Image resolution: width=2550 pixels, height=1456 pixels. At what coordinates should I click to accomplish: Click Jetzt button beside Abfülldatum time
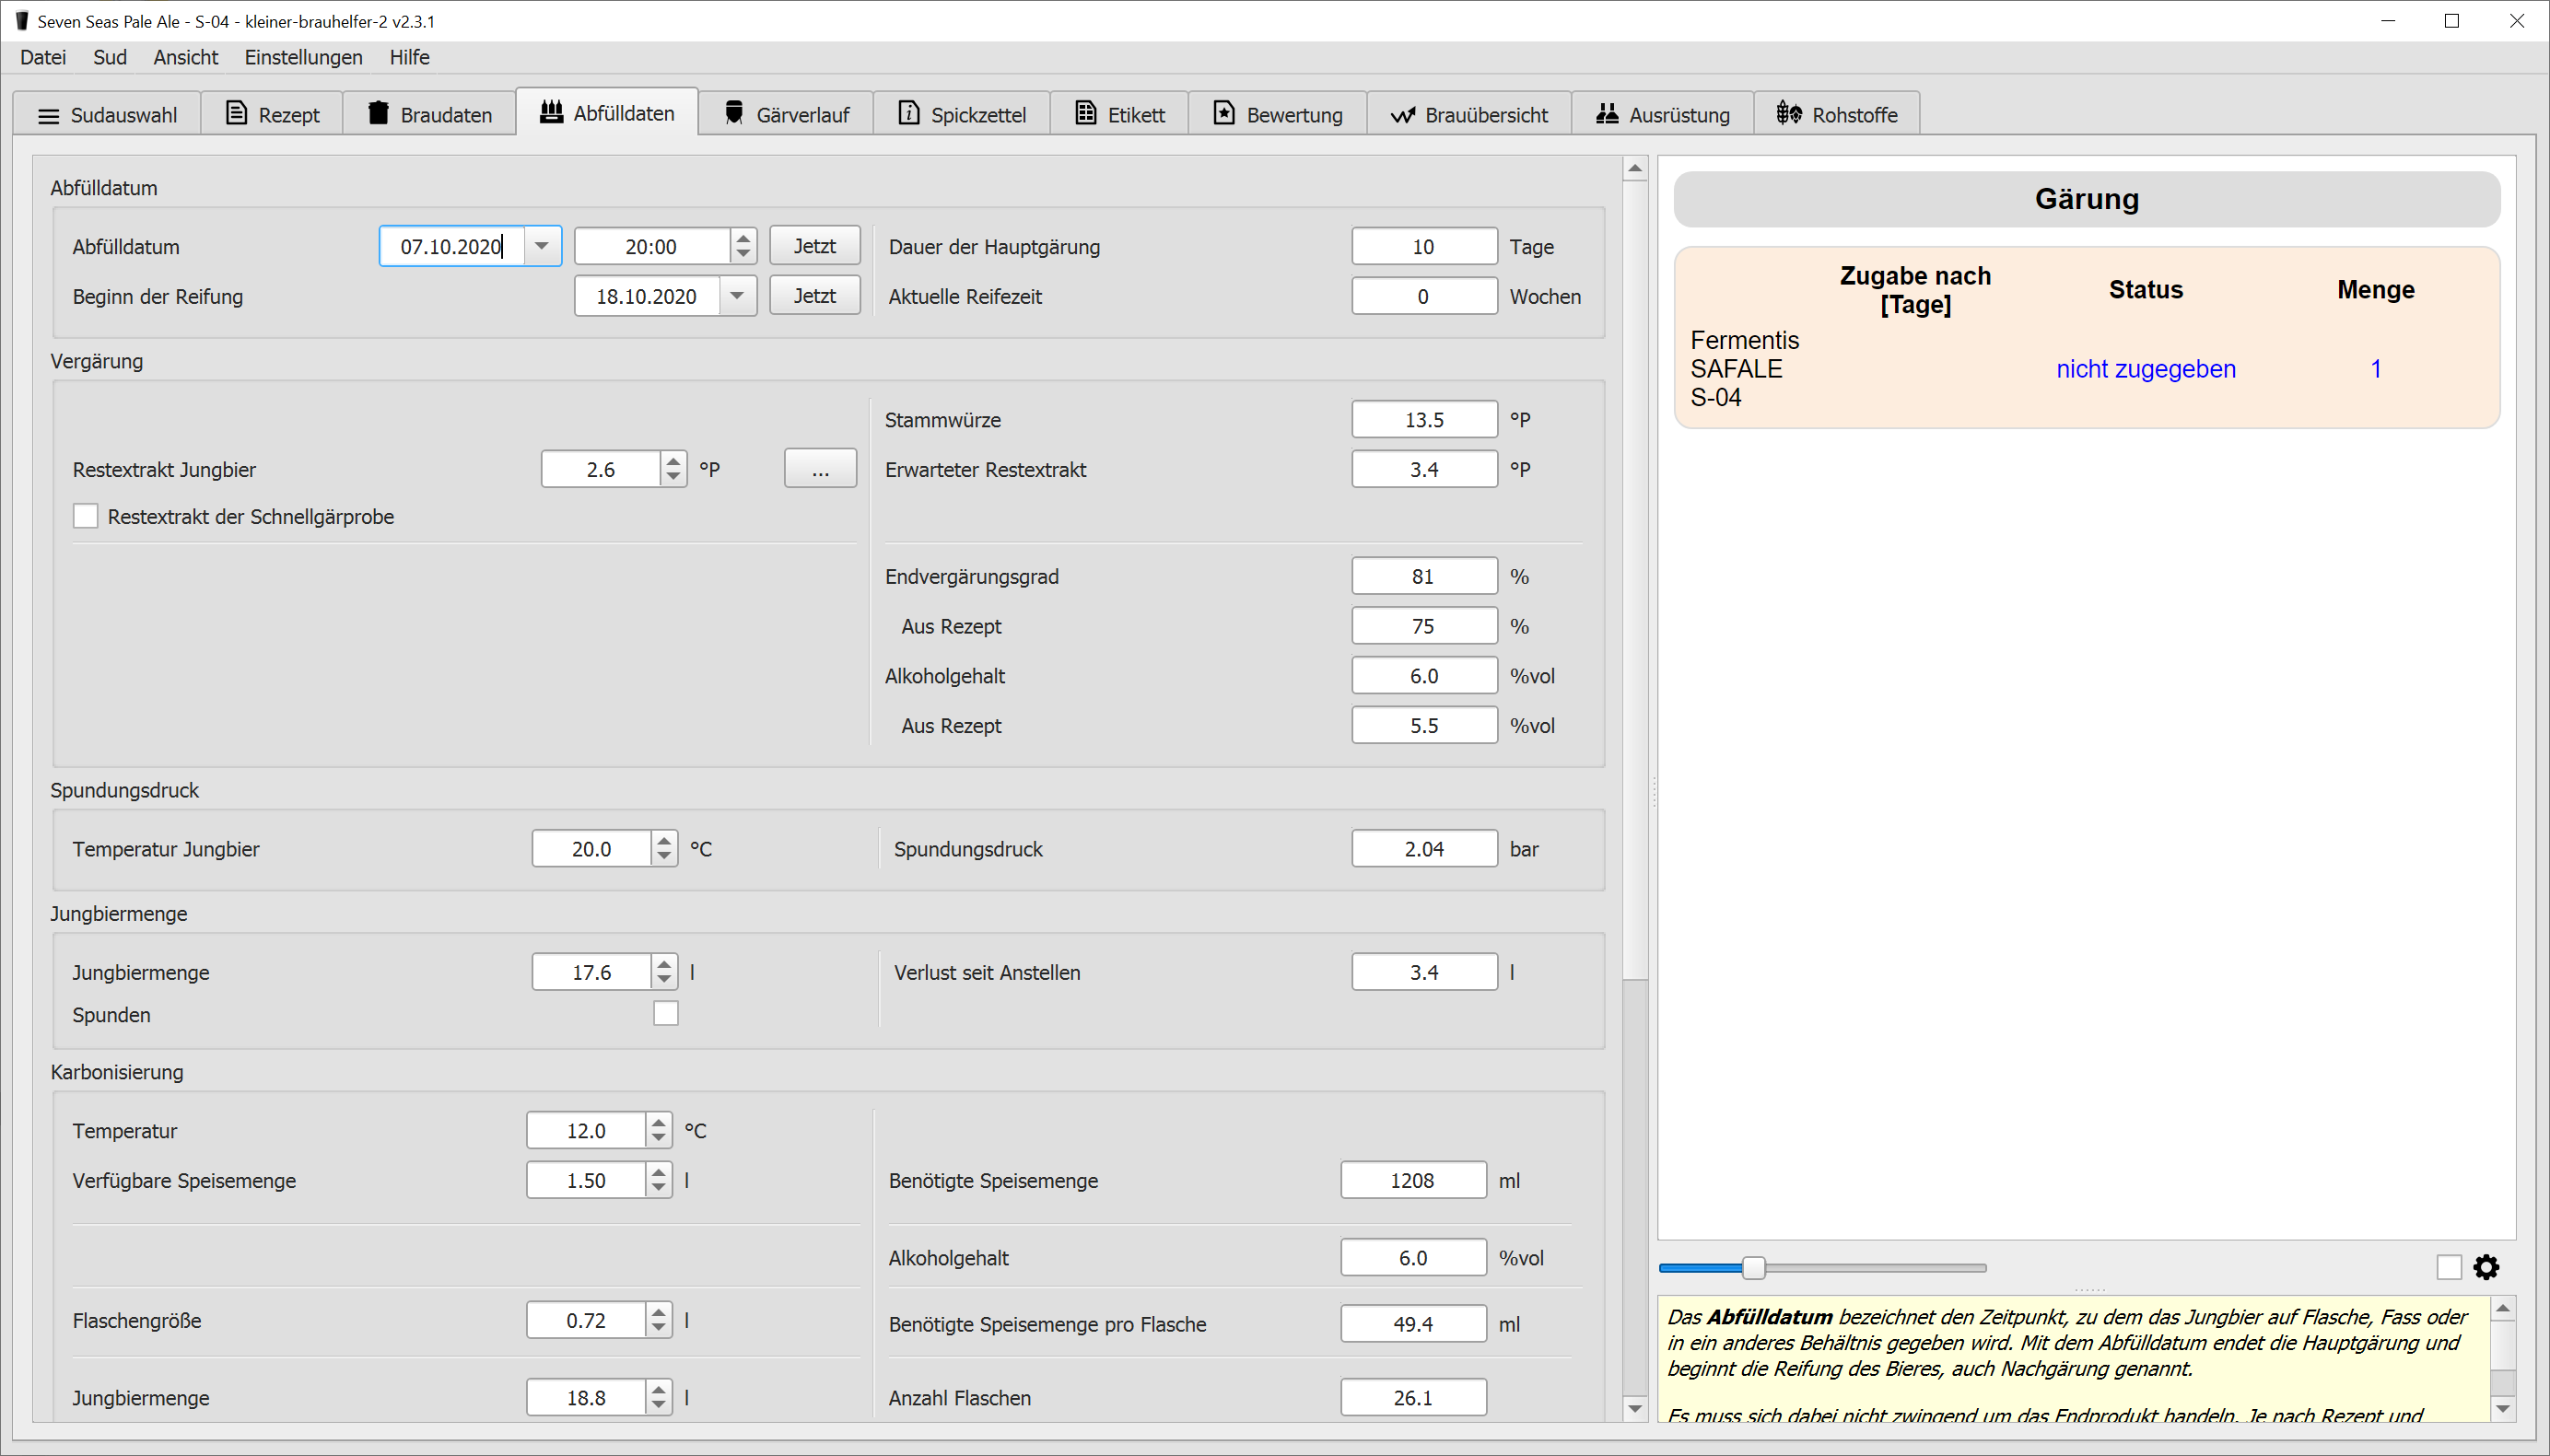(814, 246)
